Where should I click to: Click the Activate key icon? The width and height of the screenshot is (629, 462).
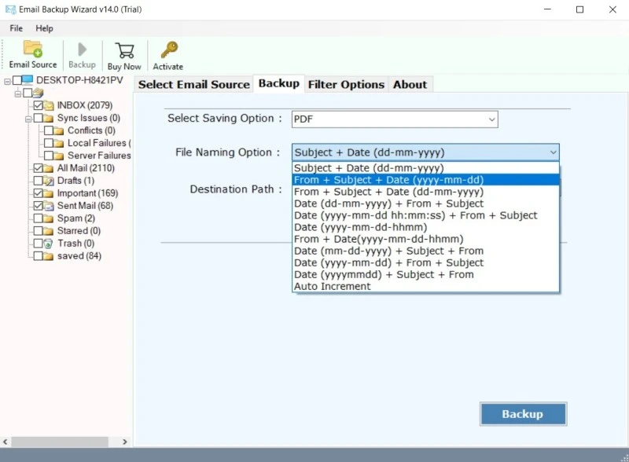pos(168,50)
